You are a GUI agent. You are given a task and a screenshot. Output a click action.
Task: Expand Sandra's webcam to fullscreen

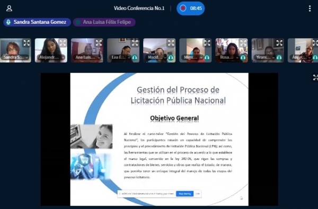26,43
